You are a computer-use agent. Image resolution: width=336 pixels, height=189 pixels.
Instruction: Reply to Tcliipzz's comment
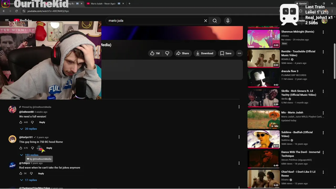(x=41, y=174)
